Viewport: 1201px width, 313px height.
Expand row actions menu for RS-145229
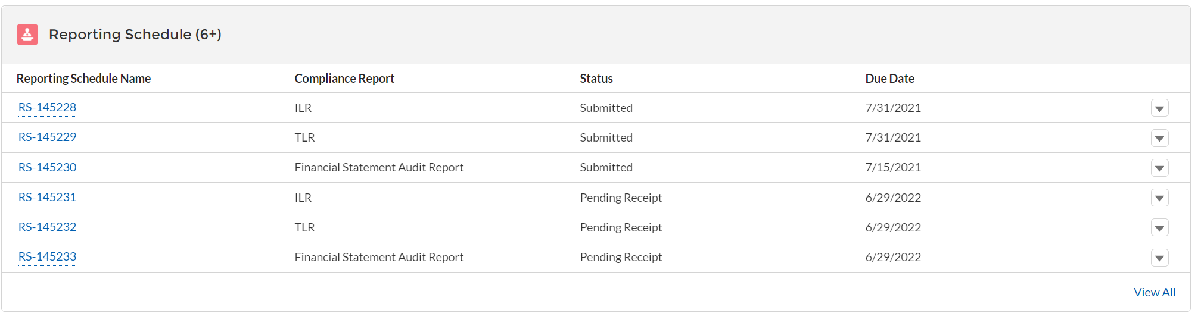[x=1159, y=138]
